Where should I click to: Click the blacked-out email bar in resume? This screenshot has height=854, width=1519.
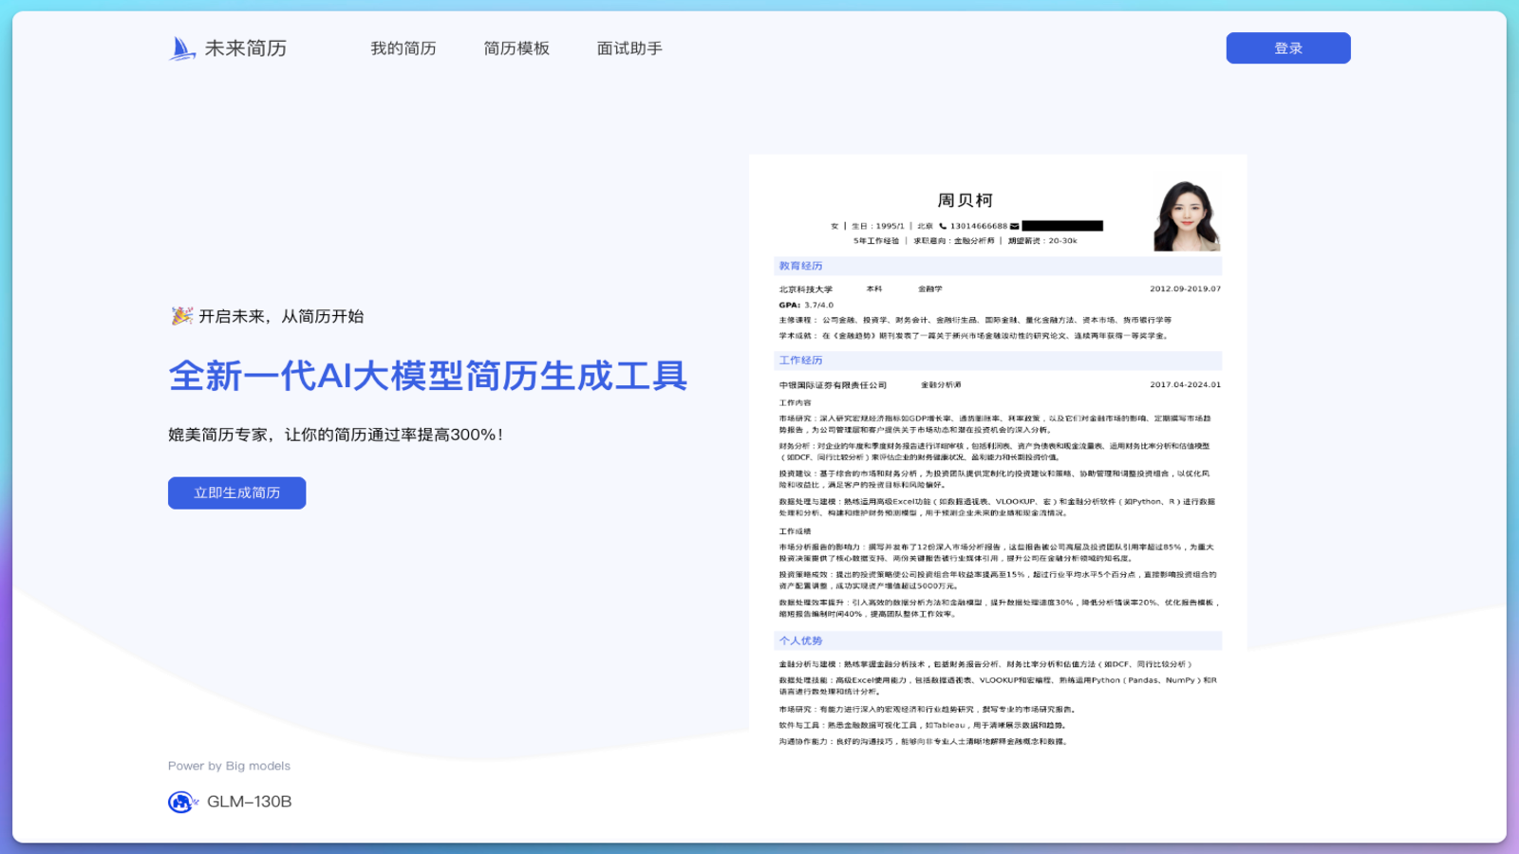(1062, 227)
